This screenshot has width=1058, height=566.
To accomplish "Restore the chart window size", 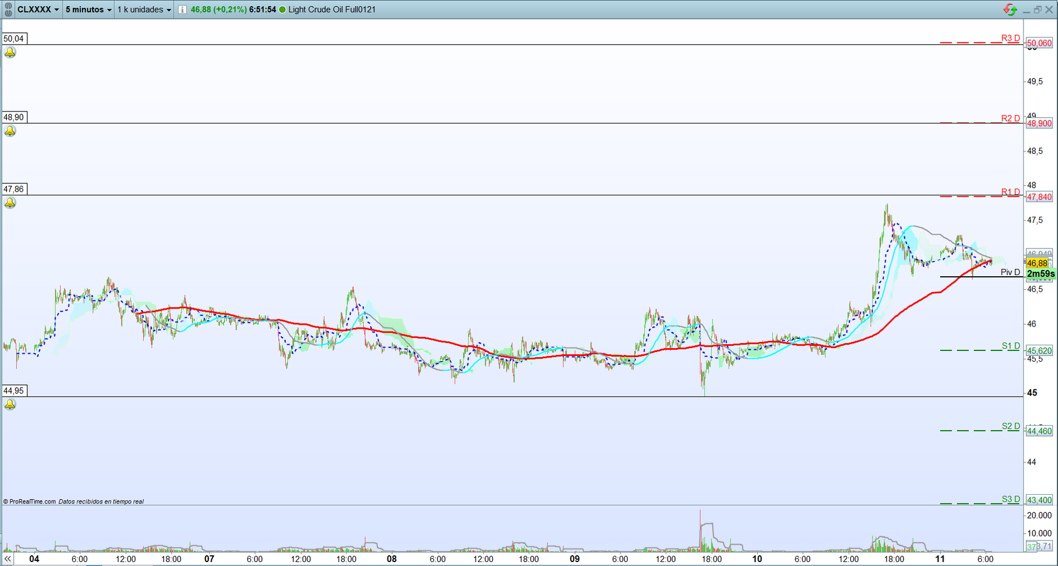I will tap(1037, 10).
